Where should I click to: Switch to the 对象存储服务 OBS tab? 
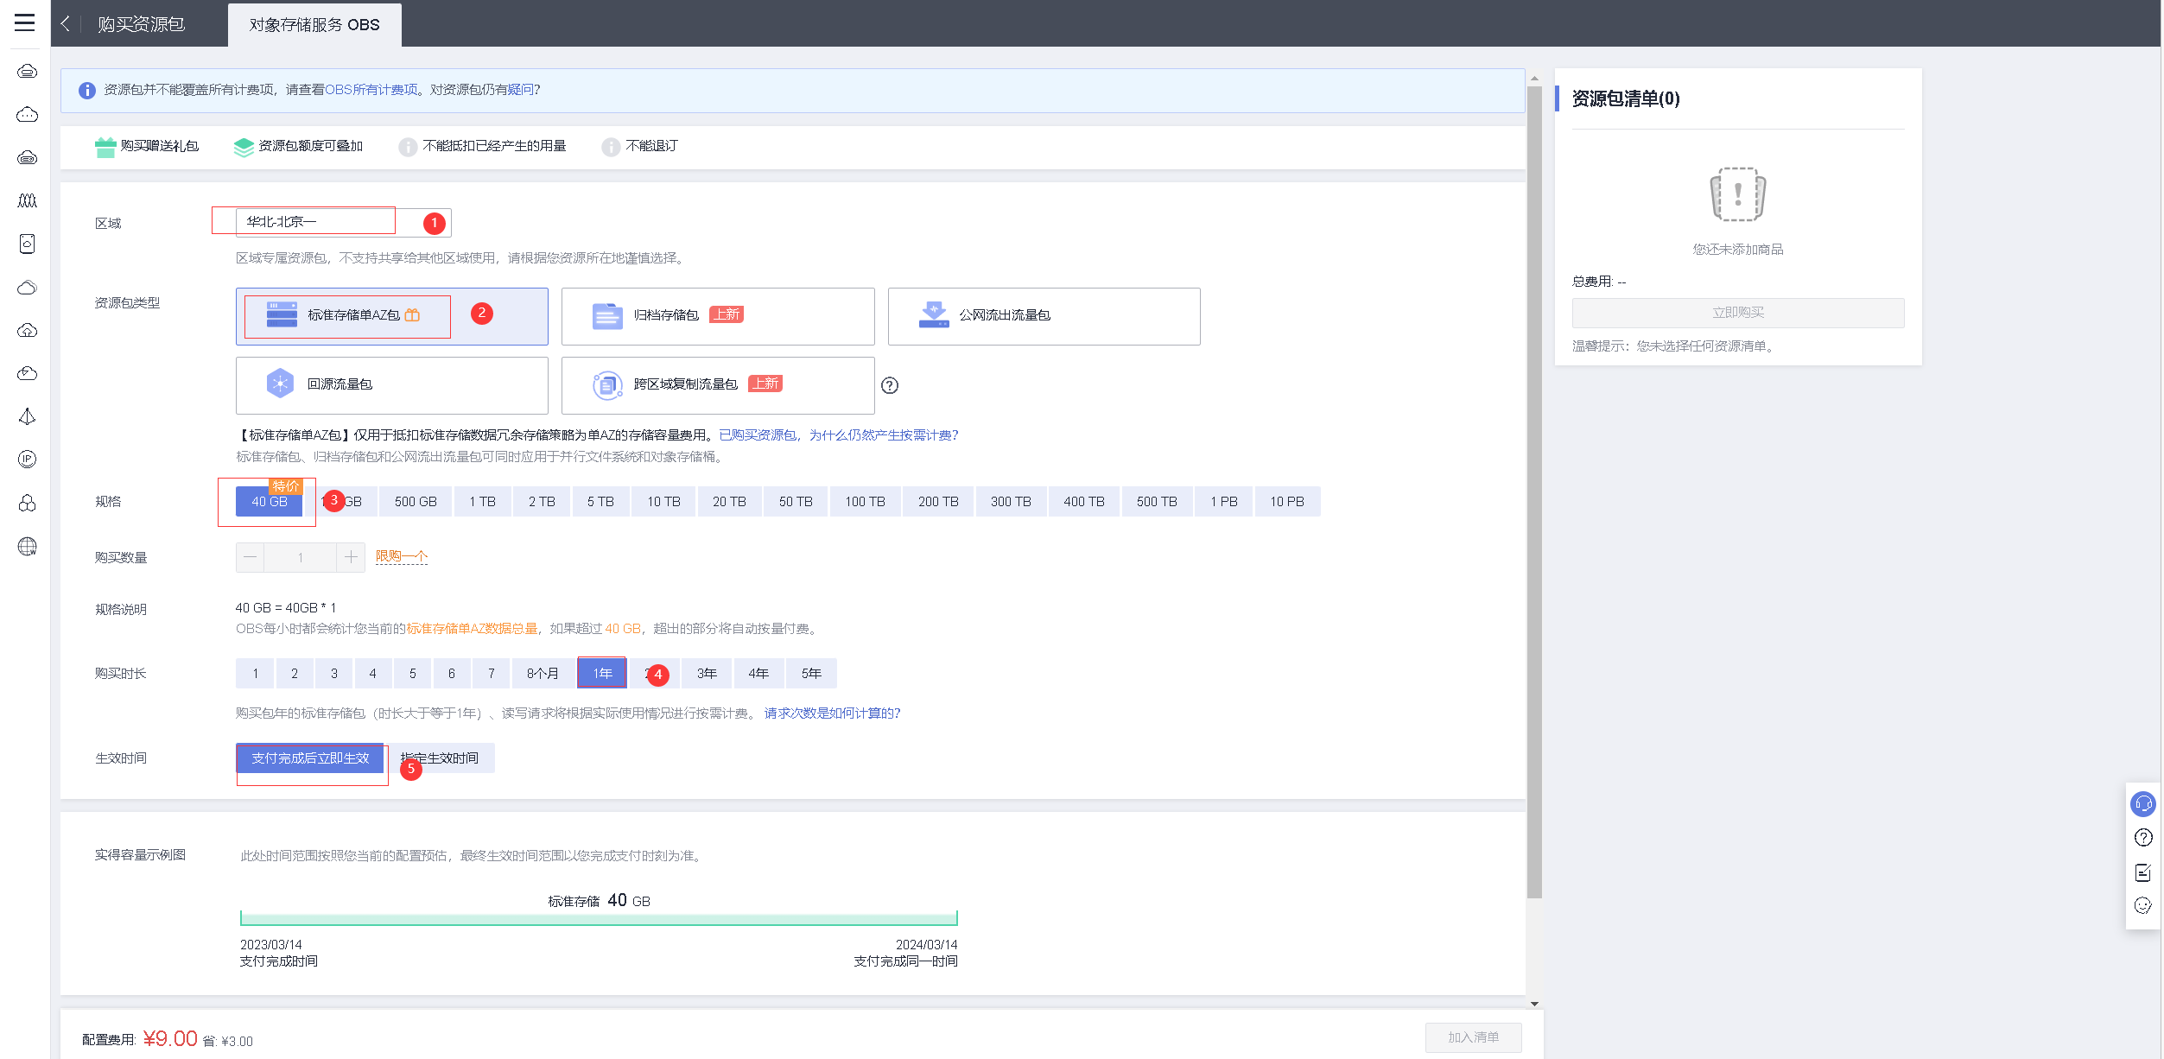pos(314,25)
